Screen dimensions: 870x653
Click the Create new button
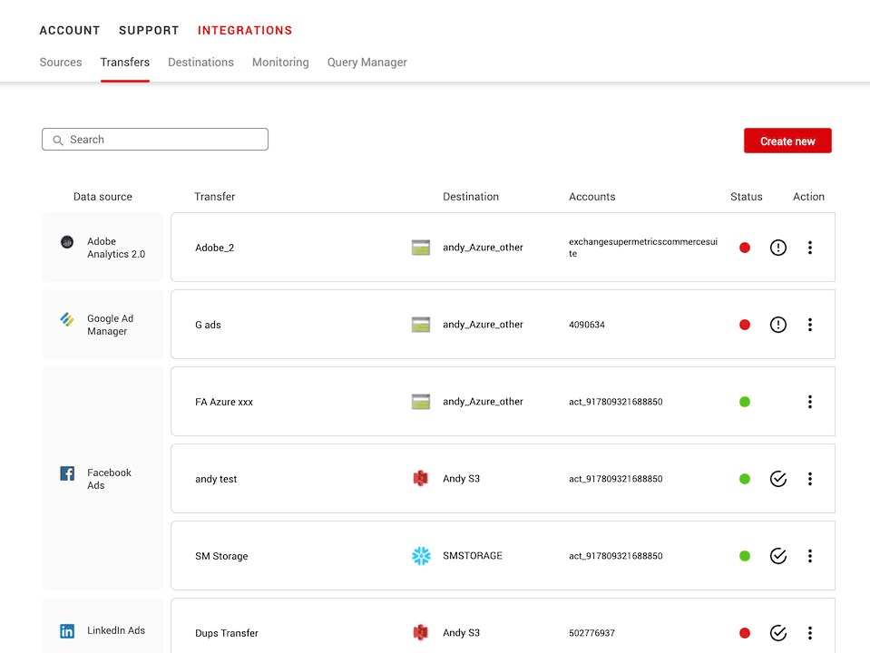pos(787,141)
